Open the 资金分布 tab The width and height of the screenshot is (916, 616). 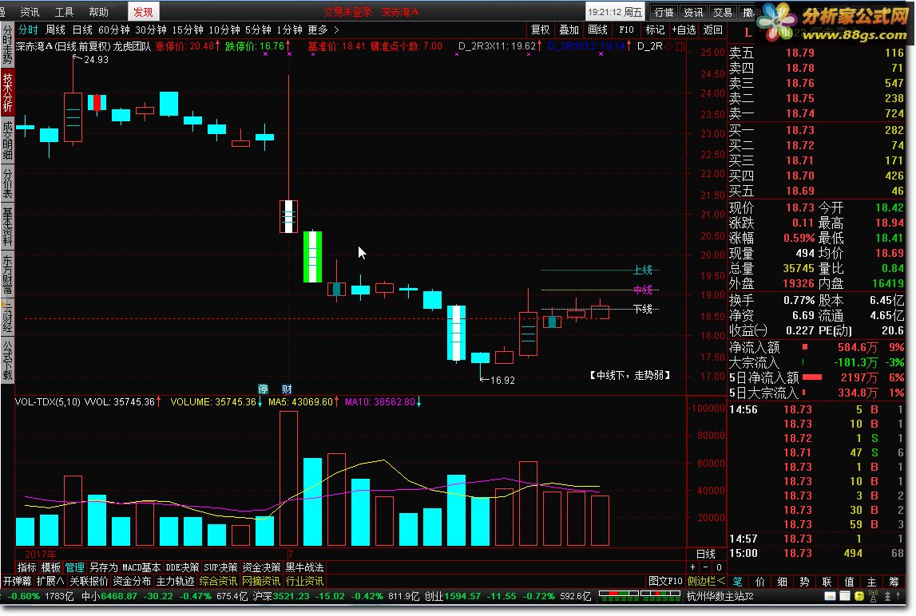[132, 581]
